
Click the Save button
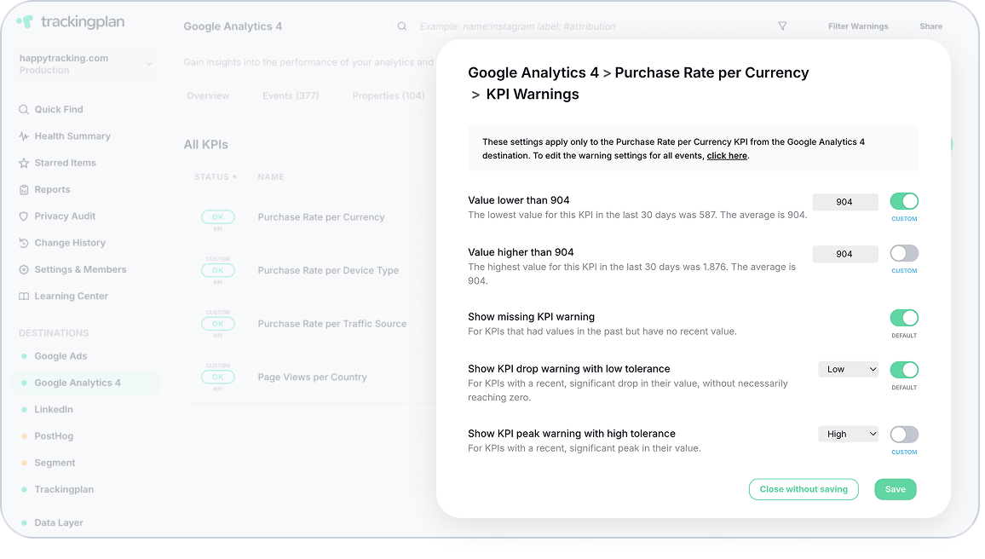tap(896, 489)
